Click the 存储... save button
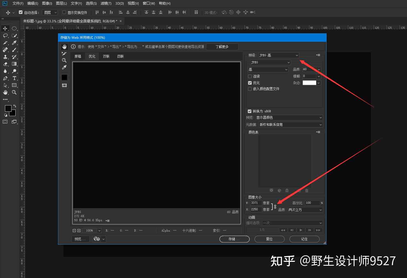The width and height of the screenshot is (407, 278). [x=234, y=239]
